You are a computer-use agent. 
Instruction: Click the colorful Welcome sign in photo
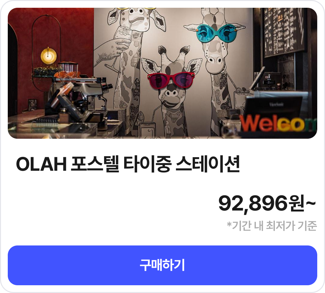click(278, 123)
